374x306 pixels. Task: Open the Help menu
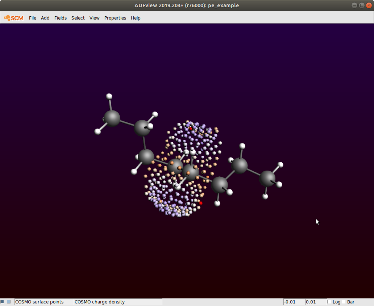[136, 18]
